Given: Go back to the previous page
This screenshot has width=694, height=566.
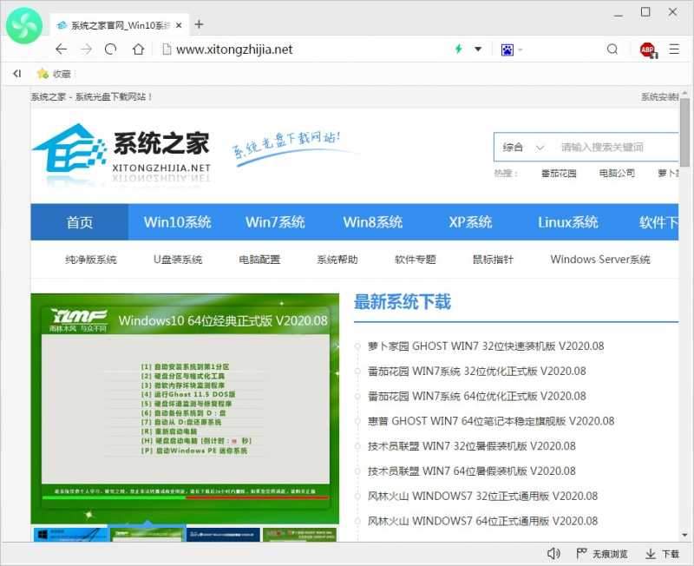Looking at the screenshot, I should pyautogui.click(x=60, y=49).
